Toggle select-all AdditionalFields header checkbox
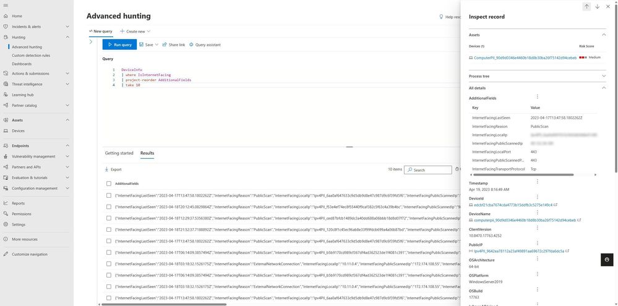The width and height of the screenshot is (618, 306). [x=109, y=184]
